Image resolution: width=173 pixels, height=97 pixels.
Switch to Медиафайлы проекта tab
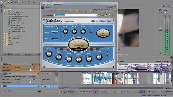pos(11,54)
